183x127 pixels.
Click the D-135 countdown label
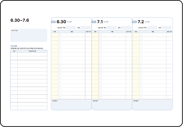(106, 22)
